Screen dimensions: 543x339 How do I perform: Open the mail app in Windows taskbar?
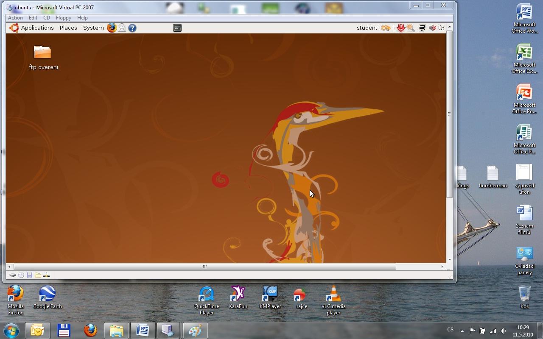(37, 331)
